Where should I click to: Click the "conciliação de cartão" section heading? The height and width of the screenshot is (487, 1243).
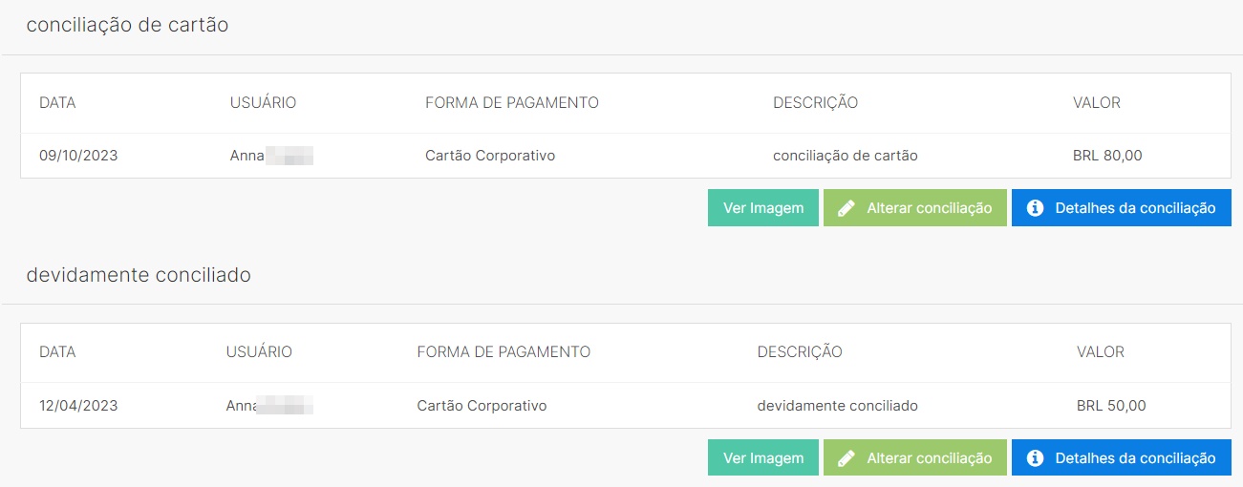click(x=127, y=26)
